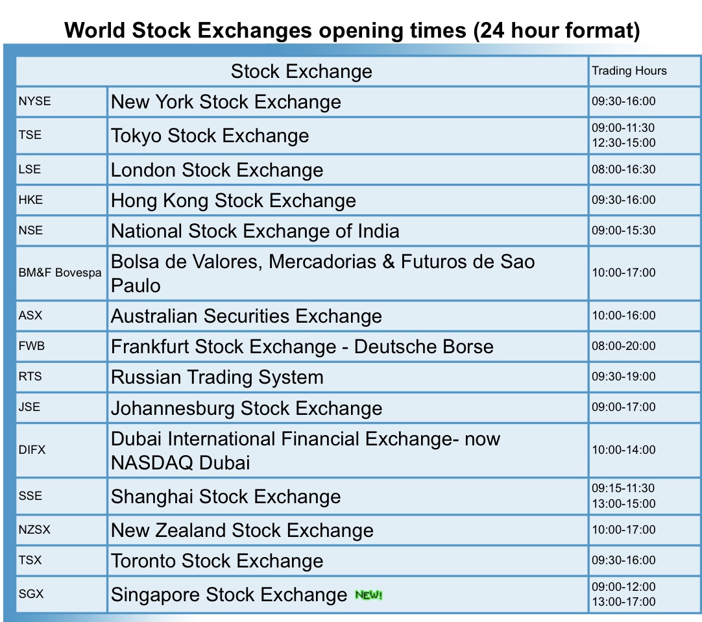Screen dimensions: 702x622
Task: Click Singapore Stock Exchange name
Action: (x=229, y=595)
